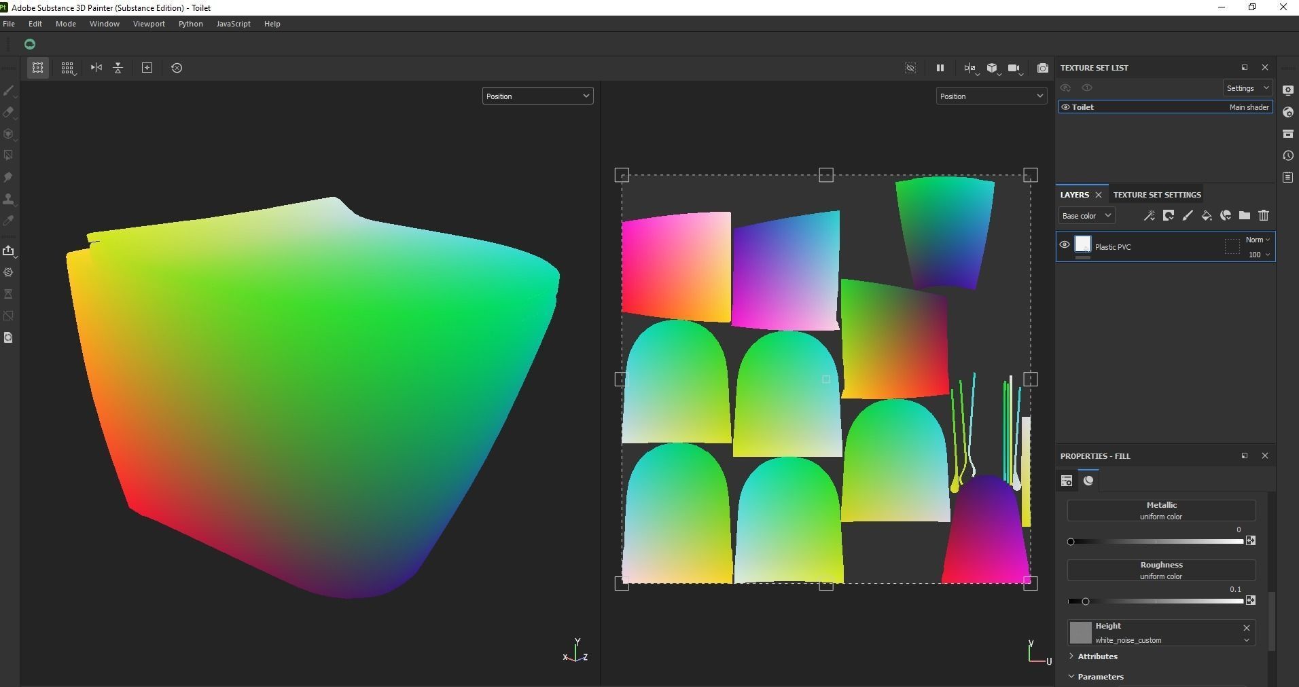Click the circular-arrows icon at bottom of left toolbar
This screenshot has height=687, width=1299.
click(9, 337)
